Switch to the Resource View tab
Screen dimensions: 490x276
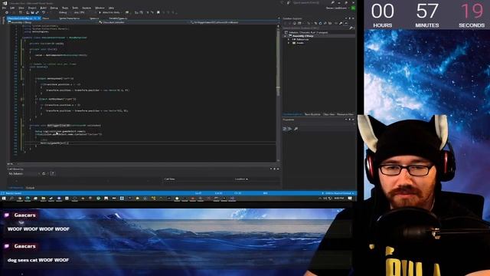(x=345, y=114)
